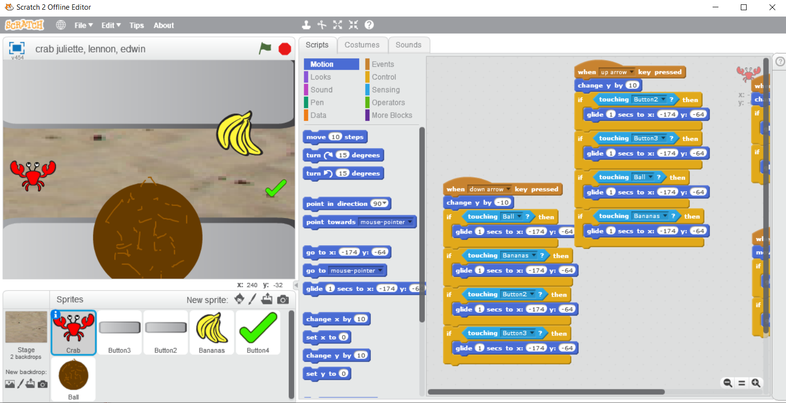The height and width of the screenshot is (403, 786).
Task: Switch to the Sounds tab
Action: point(408,45)
